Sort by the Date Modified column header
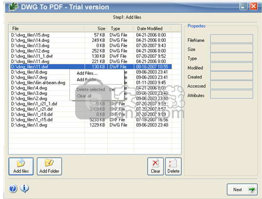This screenshot has width=262, height=199. [x=153, y=28]
